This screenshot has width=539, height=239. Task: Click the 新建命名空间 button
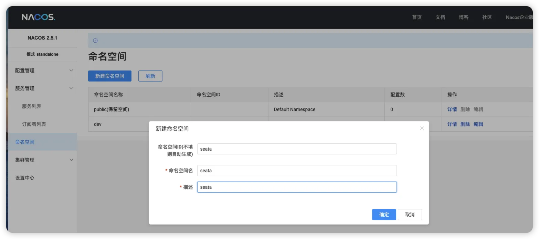110,76
